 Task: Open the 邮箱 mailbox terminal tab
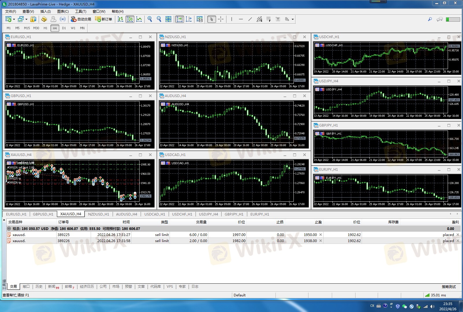[69, 287]
